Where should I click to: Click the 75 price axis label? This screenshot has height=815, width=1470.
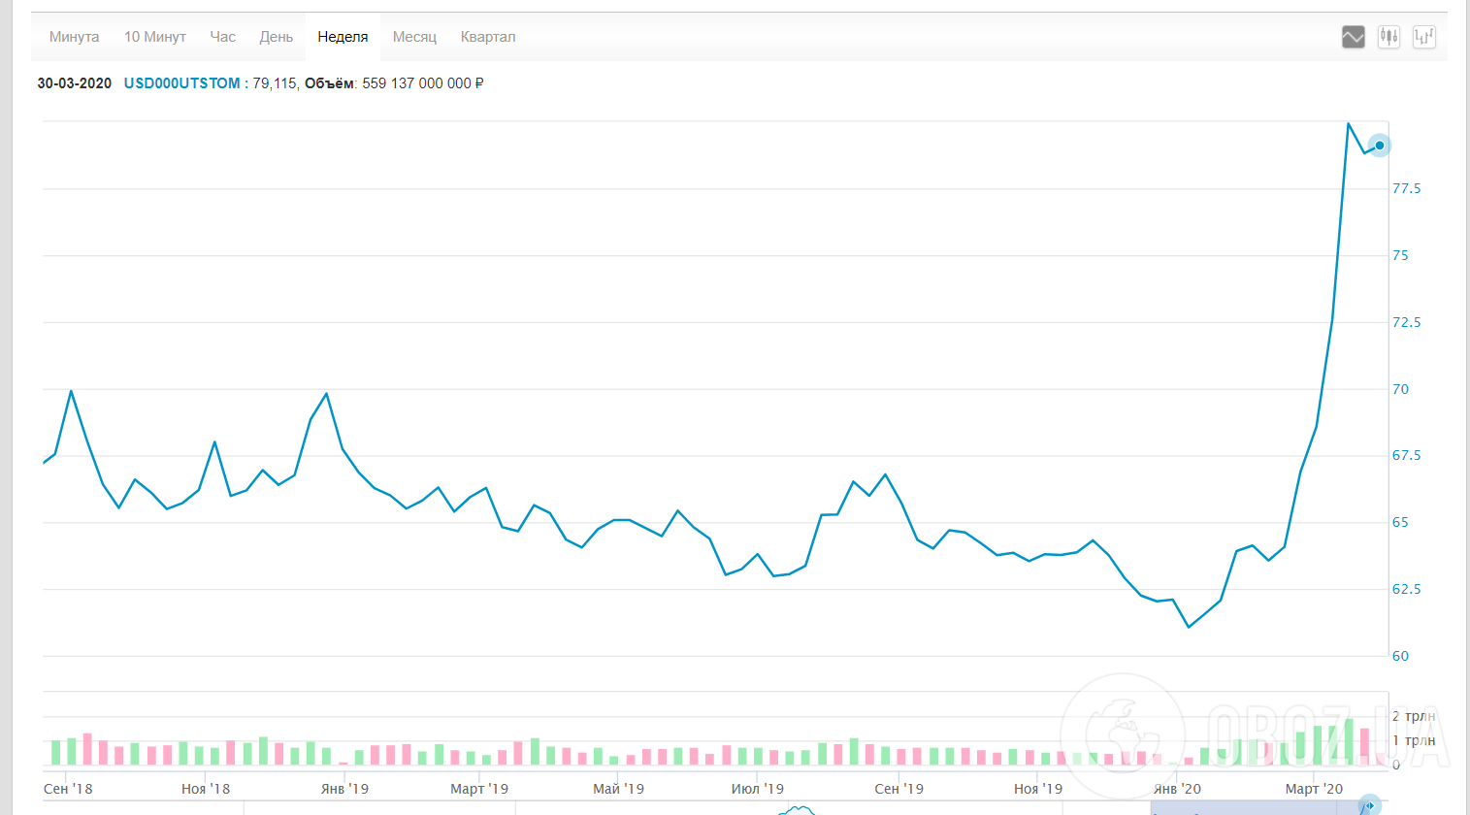(1400, 255)
